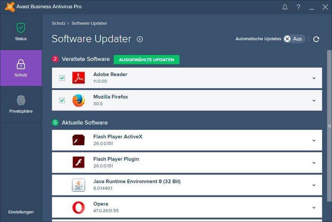Image resolution: width=332 pixels, height=222 pixels.
Task: Click the Flash Player ActiveX icon
Action: tap(78, 140)
